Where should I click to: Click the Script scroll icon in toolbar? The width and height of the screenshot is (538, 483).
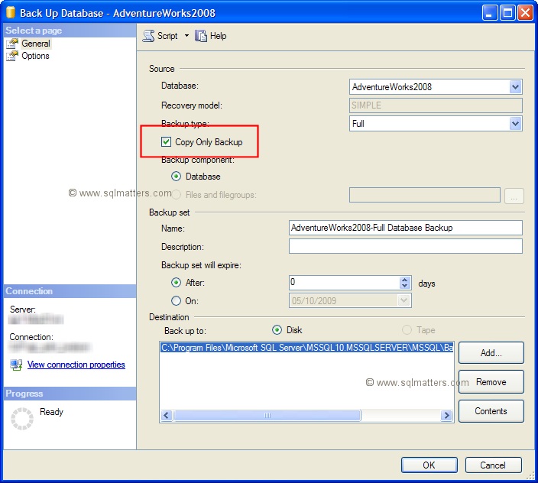click(148, 36)
